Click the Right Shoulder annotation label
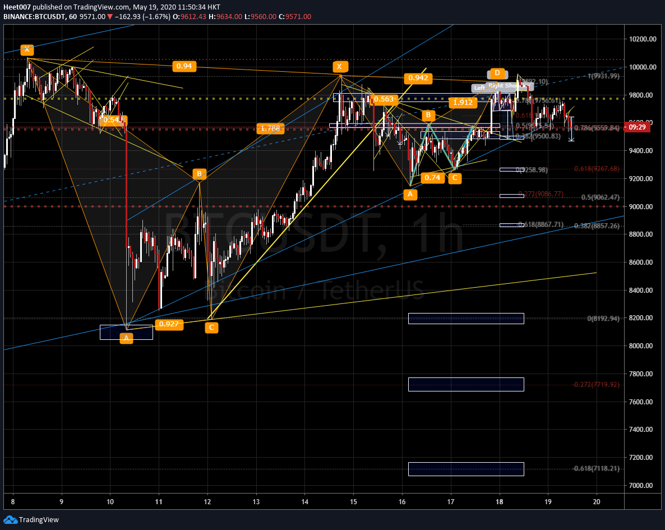665x530 pixels. tap(509, 86)
